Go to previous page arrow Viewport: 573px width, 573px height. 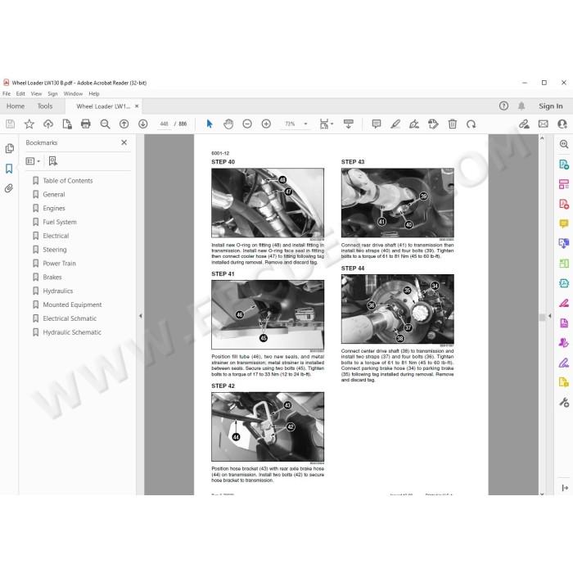[124, 124]
